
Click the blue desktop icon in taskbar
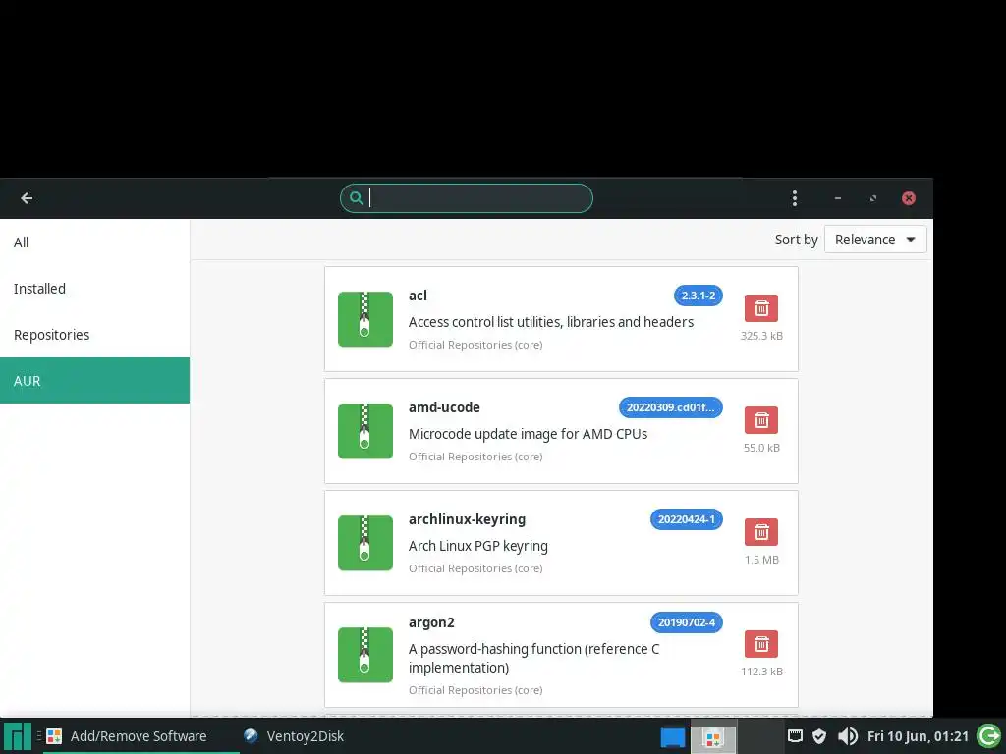point(672,736)
